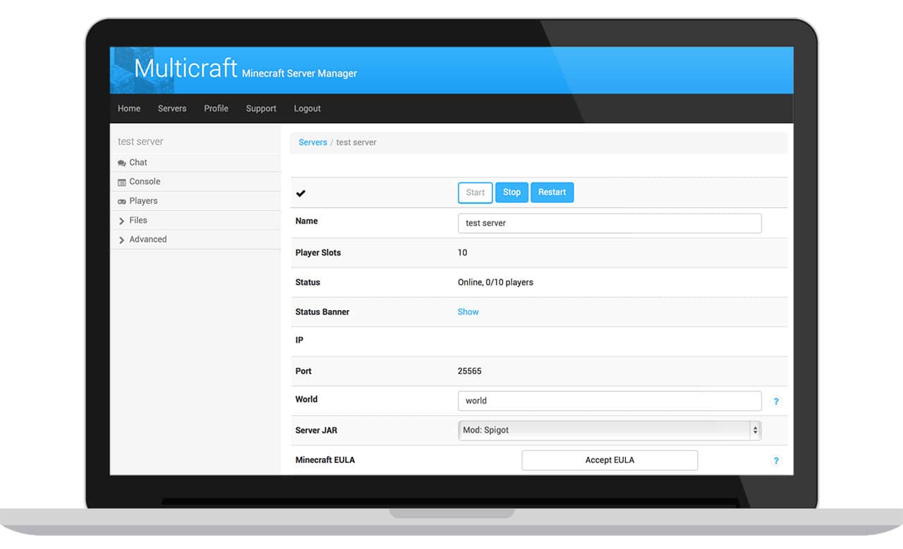The height and width of the screenshot is (549, 903).
Task: Click the World name input field
Action: (x=610, y=401)
